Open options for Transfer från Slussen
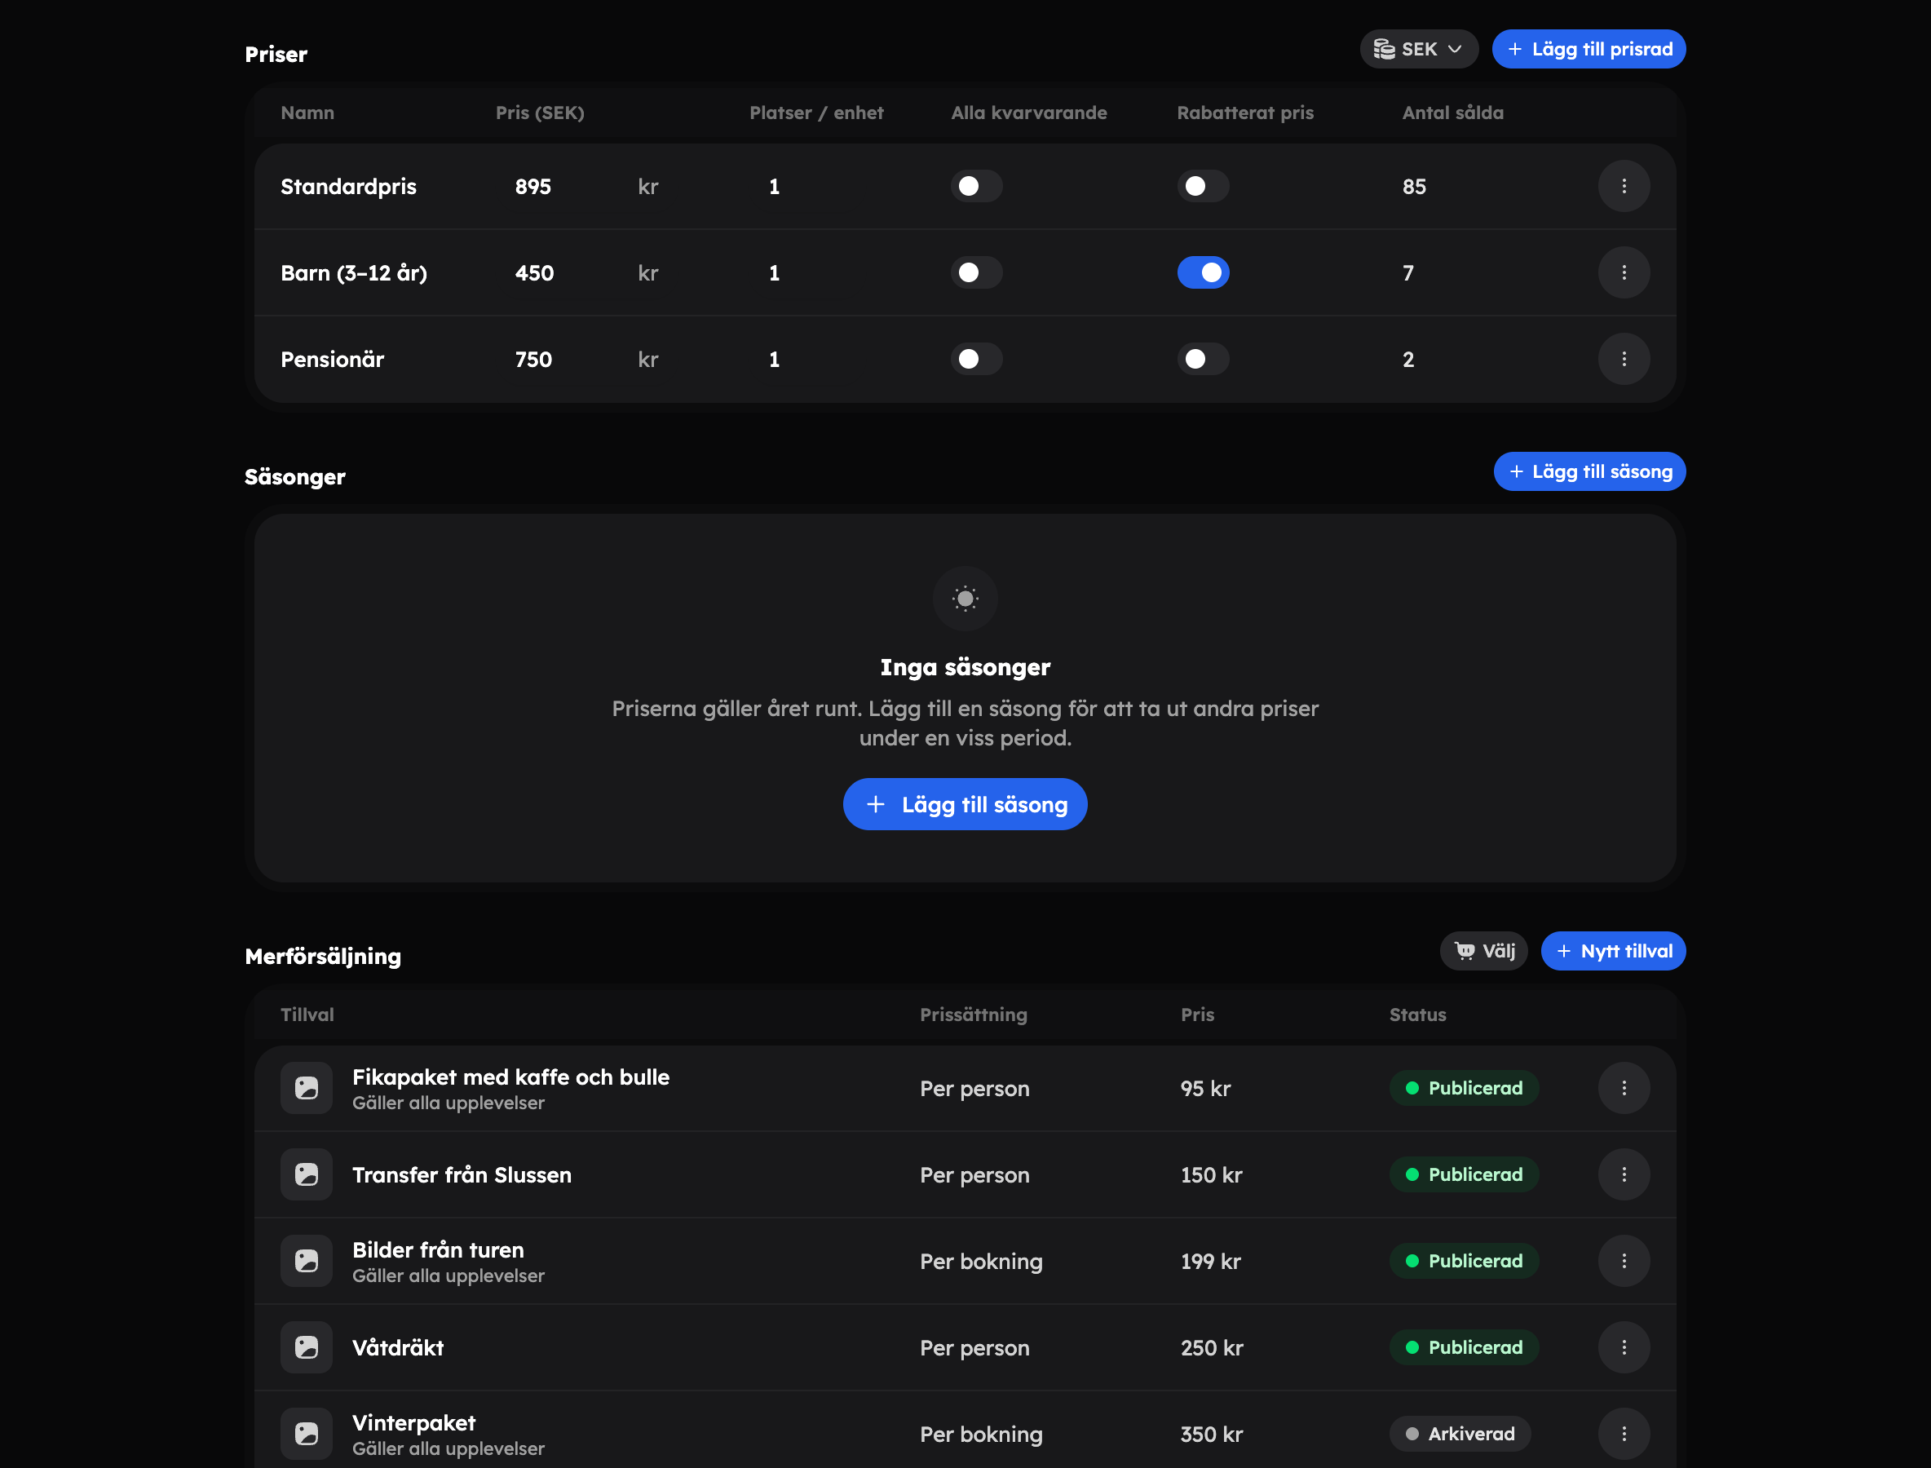This screenshot has height=1468, width=1931. 1624,1174
